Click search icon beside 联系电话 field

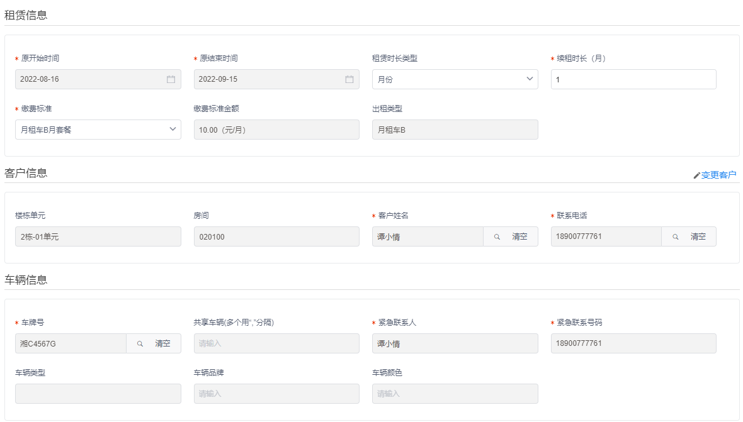(676, 236)
